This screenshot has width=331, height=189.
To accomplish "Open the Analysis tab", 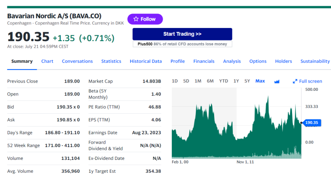I will pyautogui.click(x=232, y=61).
